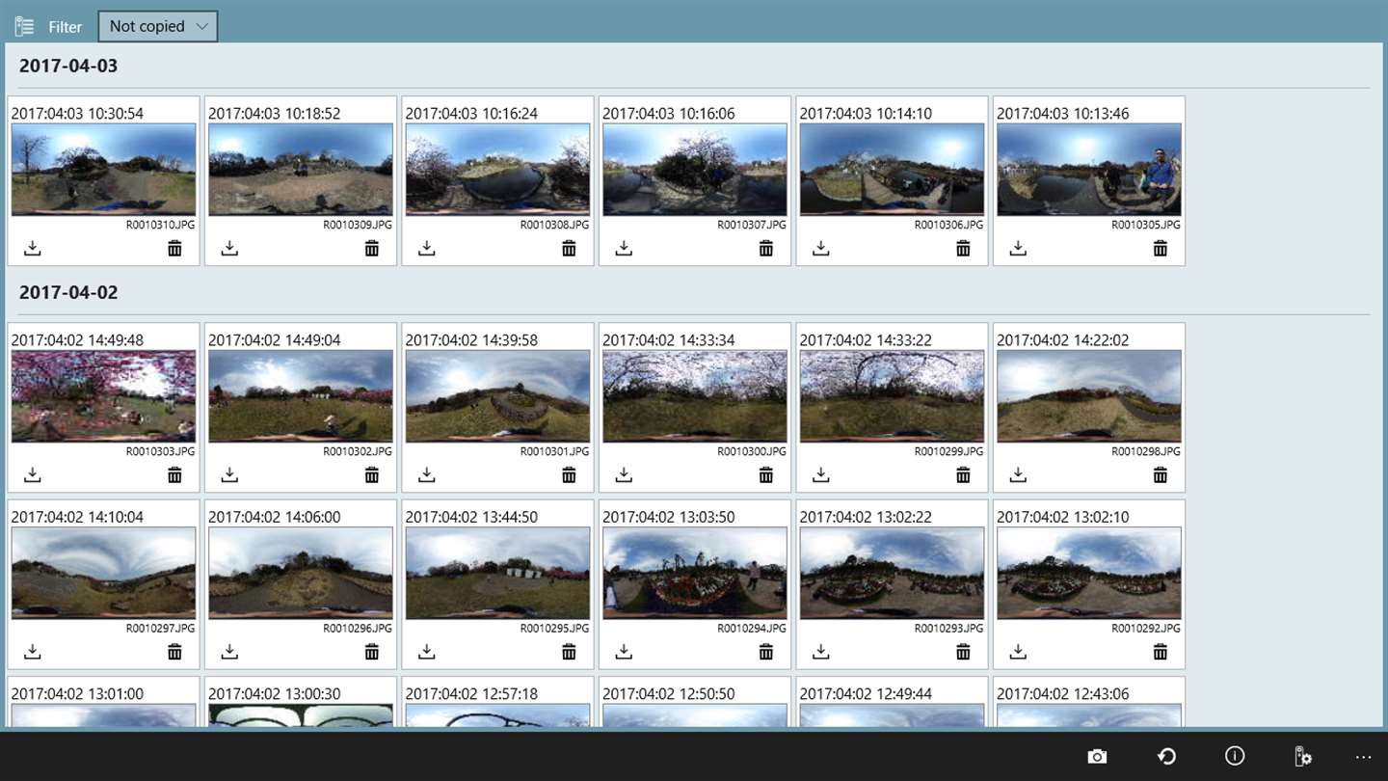Open the info icon in bottom bar
The width and height of the screenshot is (1388, 781).
[x=1235, y=756]
